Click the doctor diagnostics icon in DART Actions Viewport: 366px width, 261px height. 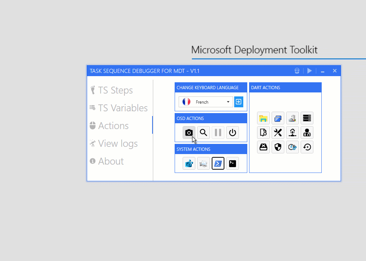(x=307, y=132)
